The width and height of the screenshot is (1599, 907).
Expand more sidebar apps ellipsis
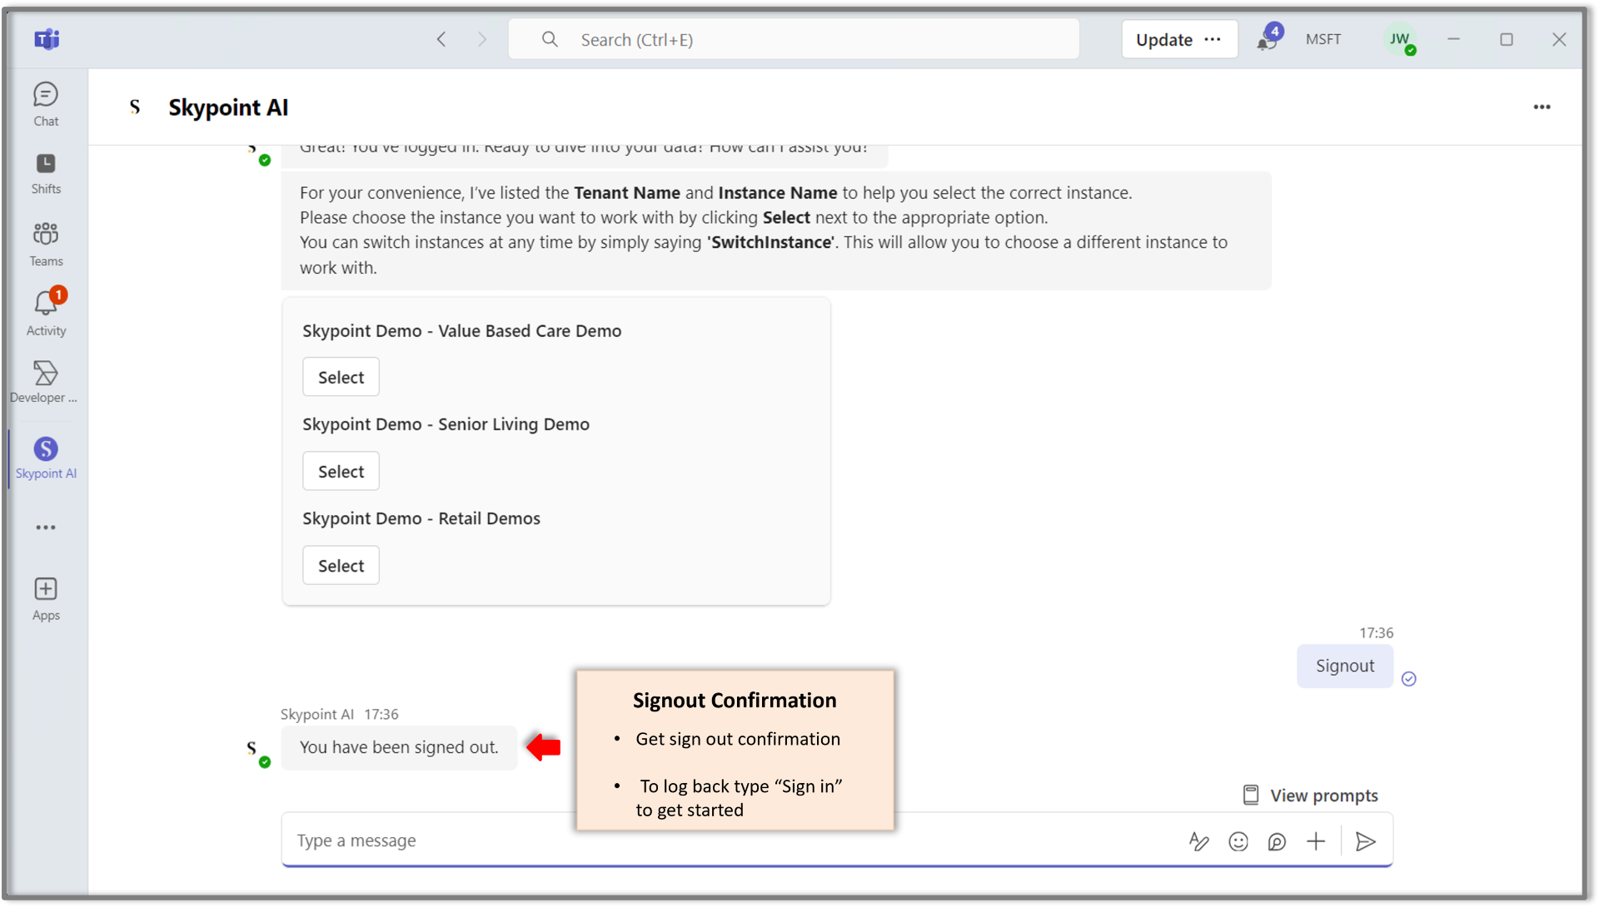tap(46, 528)
